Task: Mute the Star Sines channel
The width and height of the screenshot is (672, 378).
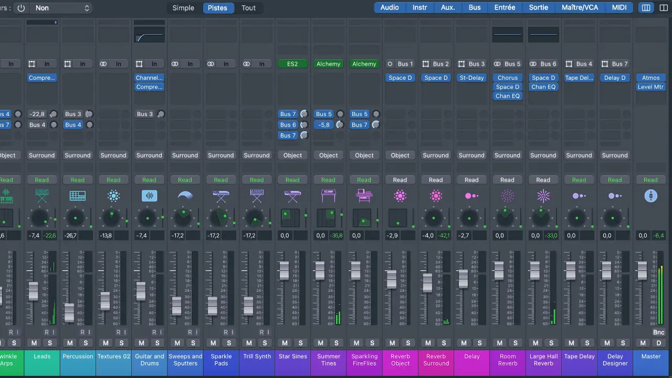Action: pos(285,343)
